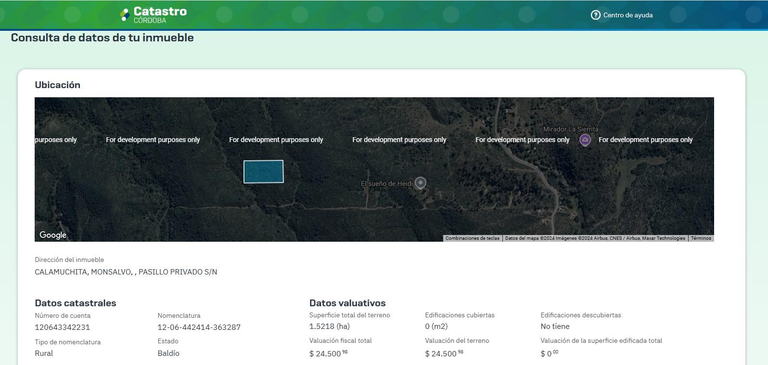This screenshot has height=365, width=768.
Task: Click the Rural nomenclature type value
Action: point(44,353)
